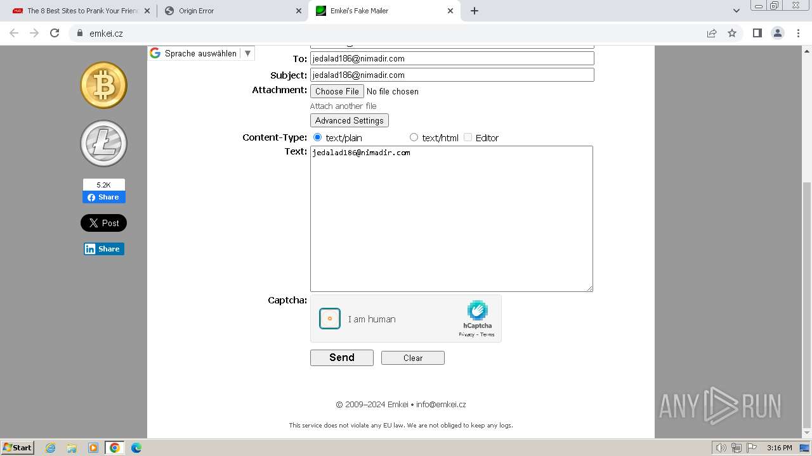The image size is (812, 456).
Task: Open Windows Media Player from taskbar
Action: click(93, 448)
